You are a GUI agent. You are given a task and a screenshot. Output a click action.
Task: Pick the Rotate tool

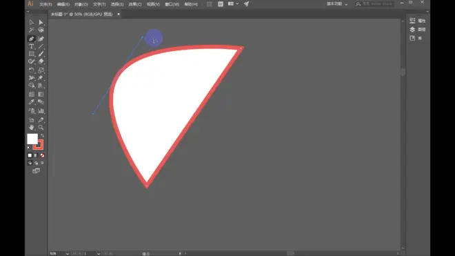[31, 70]
